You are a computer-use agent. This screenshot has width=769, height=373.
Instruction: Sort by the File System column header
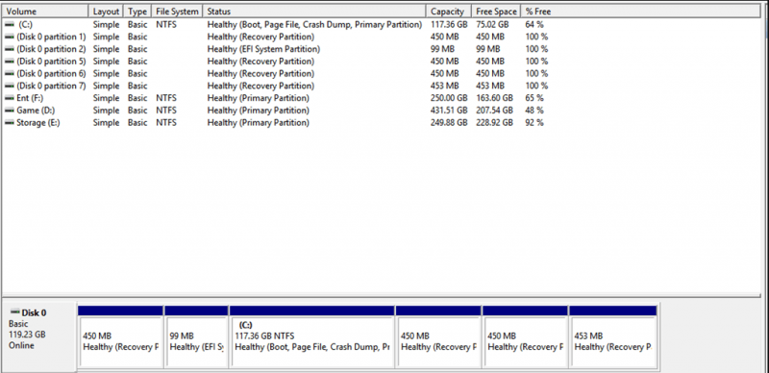coord(177,12)
